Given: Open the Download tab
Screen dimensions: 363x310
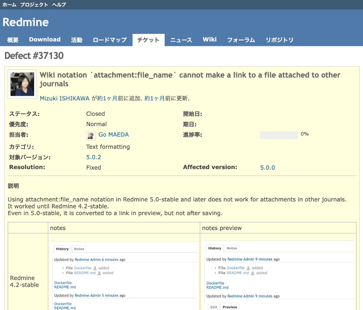Looking at the screenshot, I should (45, 40).
